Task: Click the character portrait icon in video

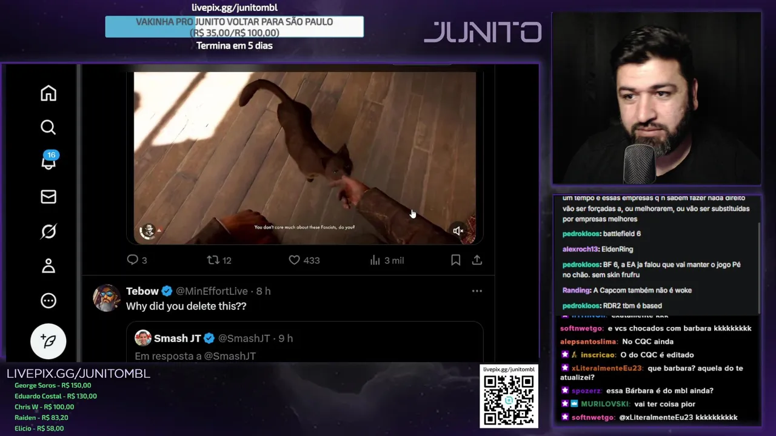Action: [x=148, y=231]
